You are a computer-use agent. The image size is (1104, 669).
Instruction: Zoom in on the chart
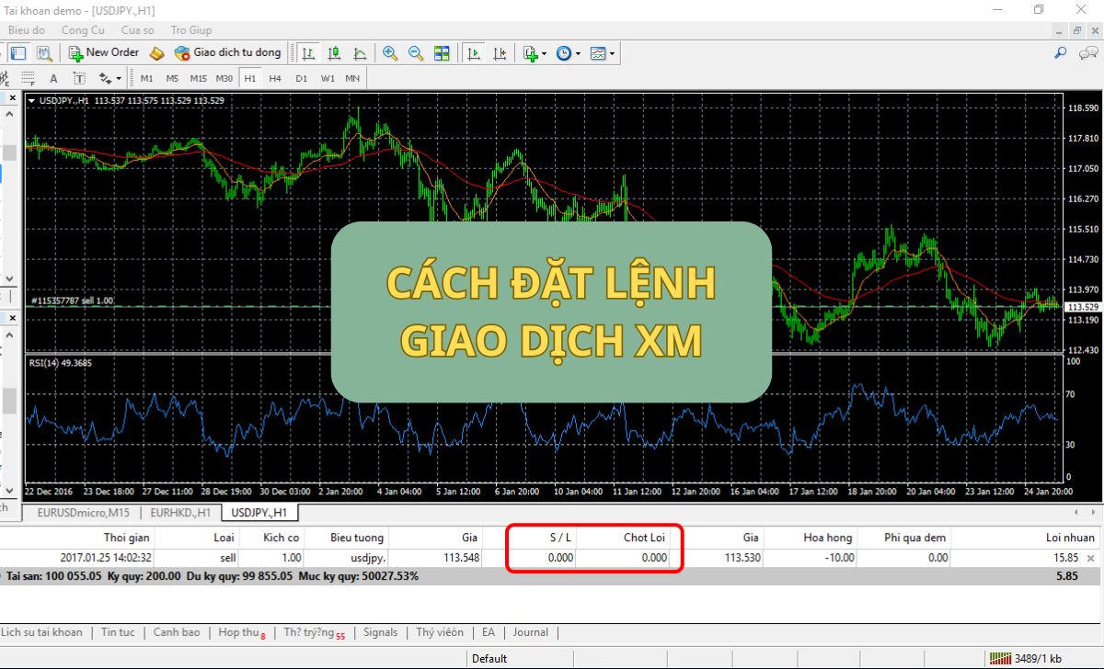point(390,53)
